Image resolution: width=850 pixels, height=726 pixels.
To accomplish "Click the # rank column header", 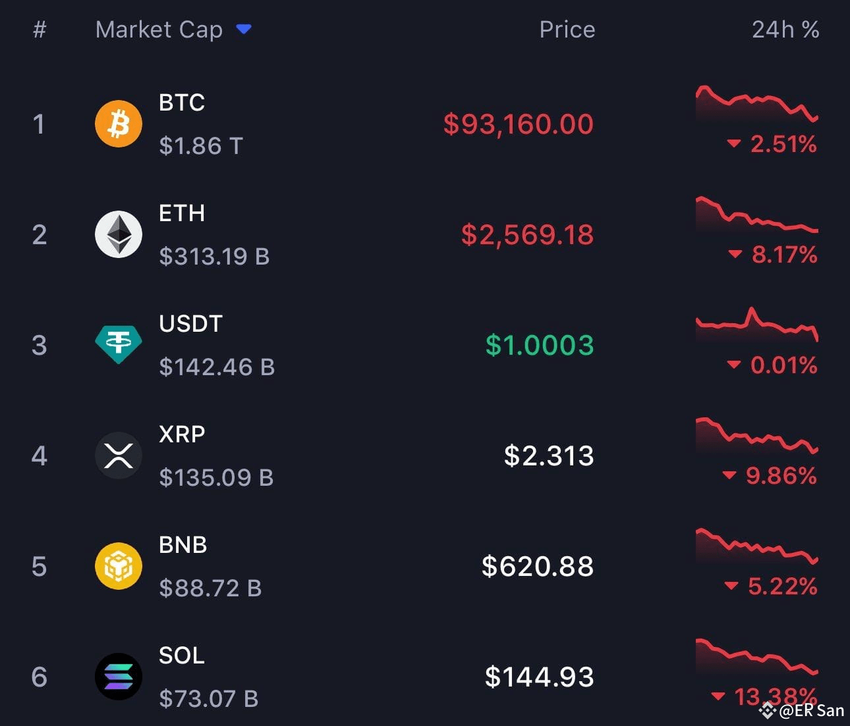I will [x=40, y=29].
